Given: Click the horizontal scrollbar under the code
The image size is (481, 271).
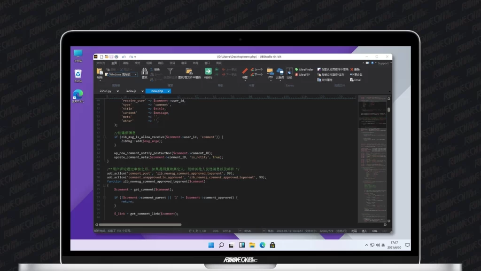Looking at the screenshot, I should point(146,225).
